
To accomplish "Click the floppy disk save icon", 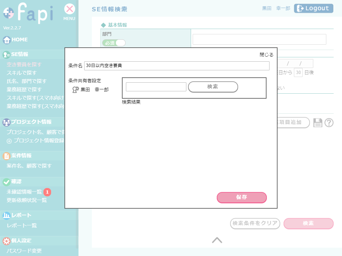I will tap(318, 123).
